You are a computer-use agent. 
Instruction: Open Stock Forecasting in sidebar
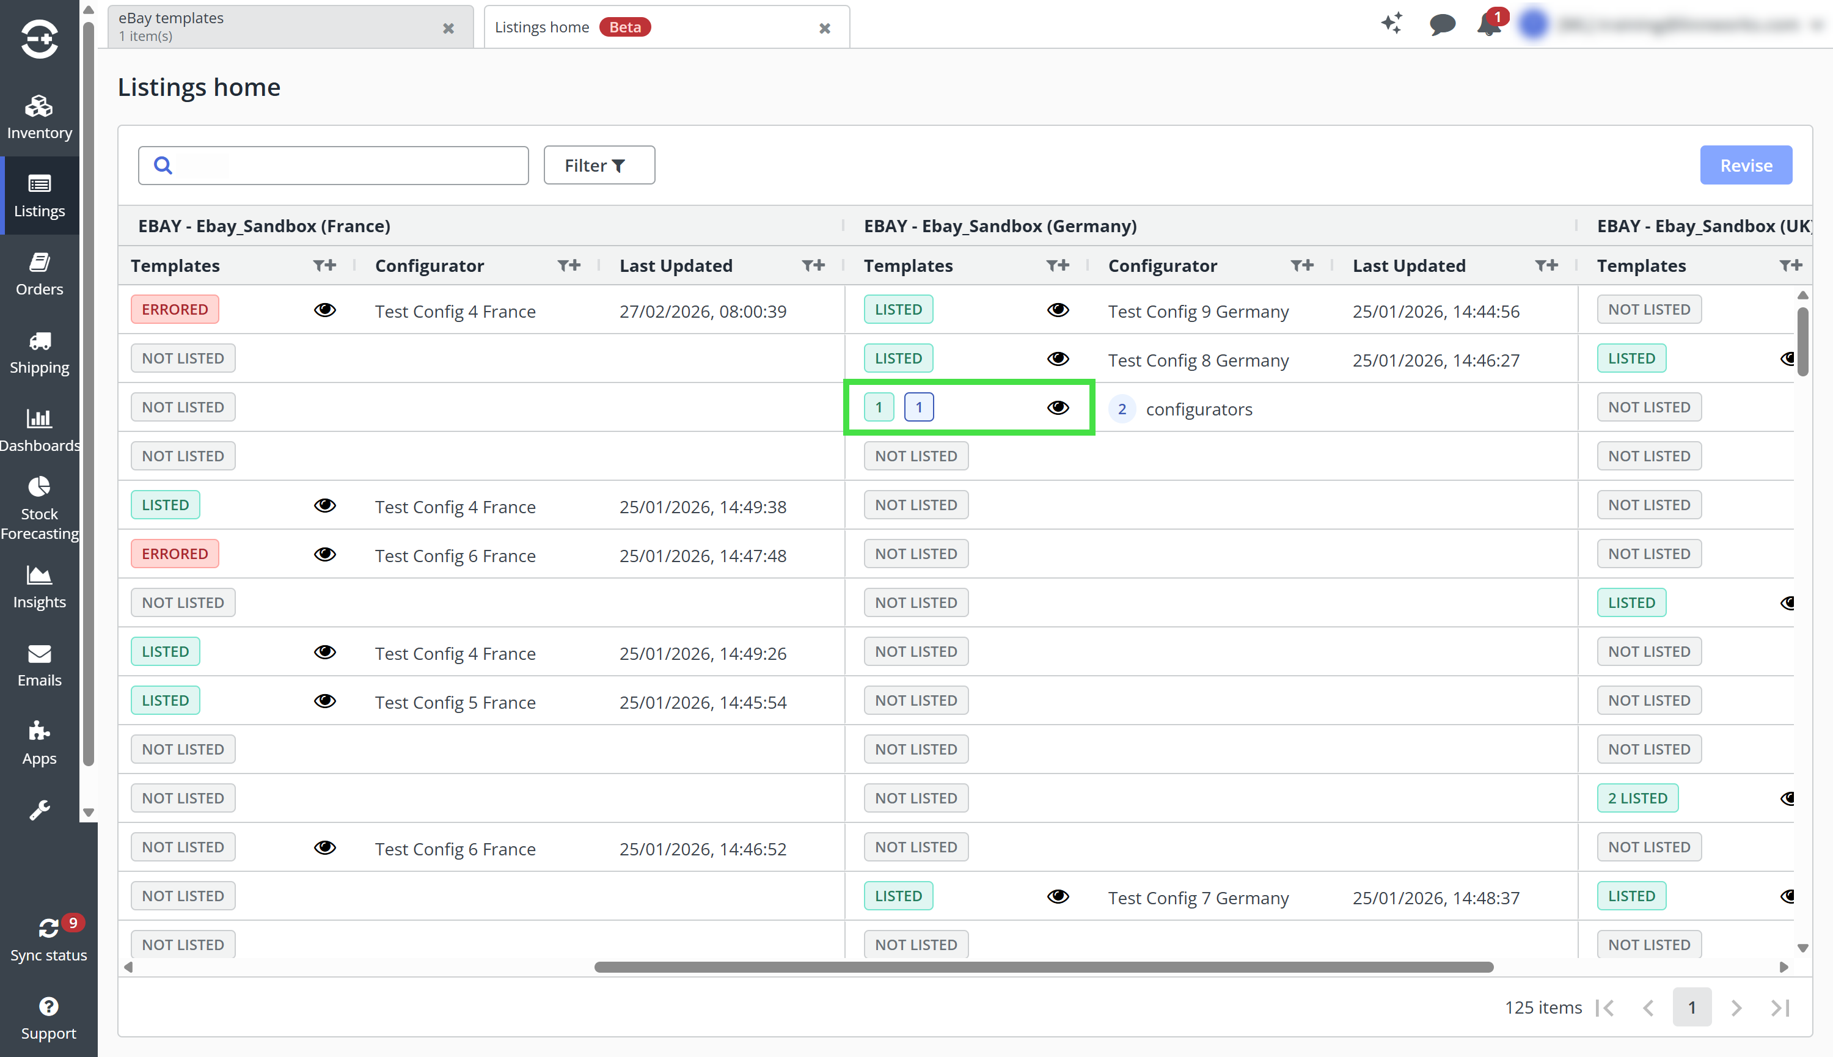tap(39, 508)
